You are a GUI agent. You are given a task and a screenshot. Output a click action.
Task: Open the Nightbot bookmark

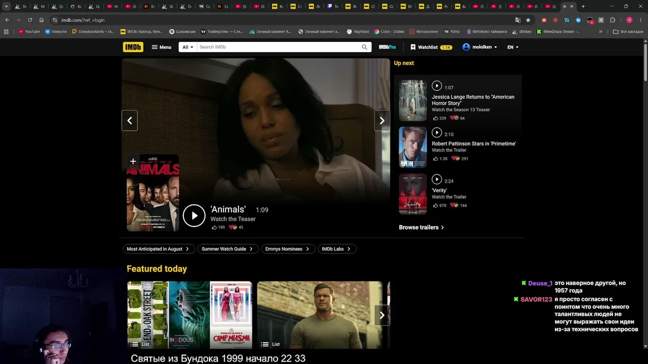[x=358, y=31]
